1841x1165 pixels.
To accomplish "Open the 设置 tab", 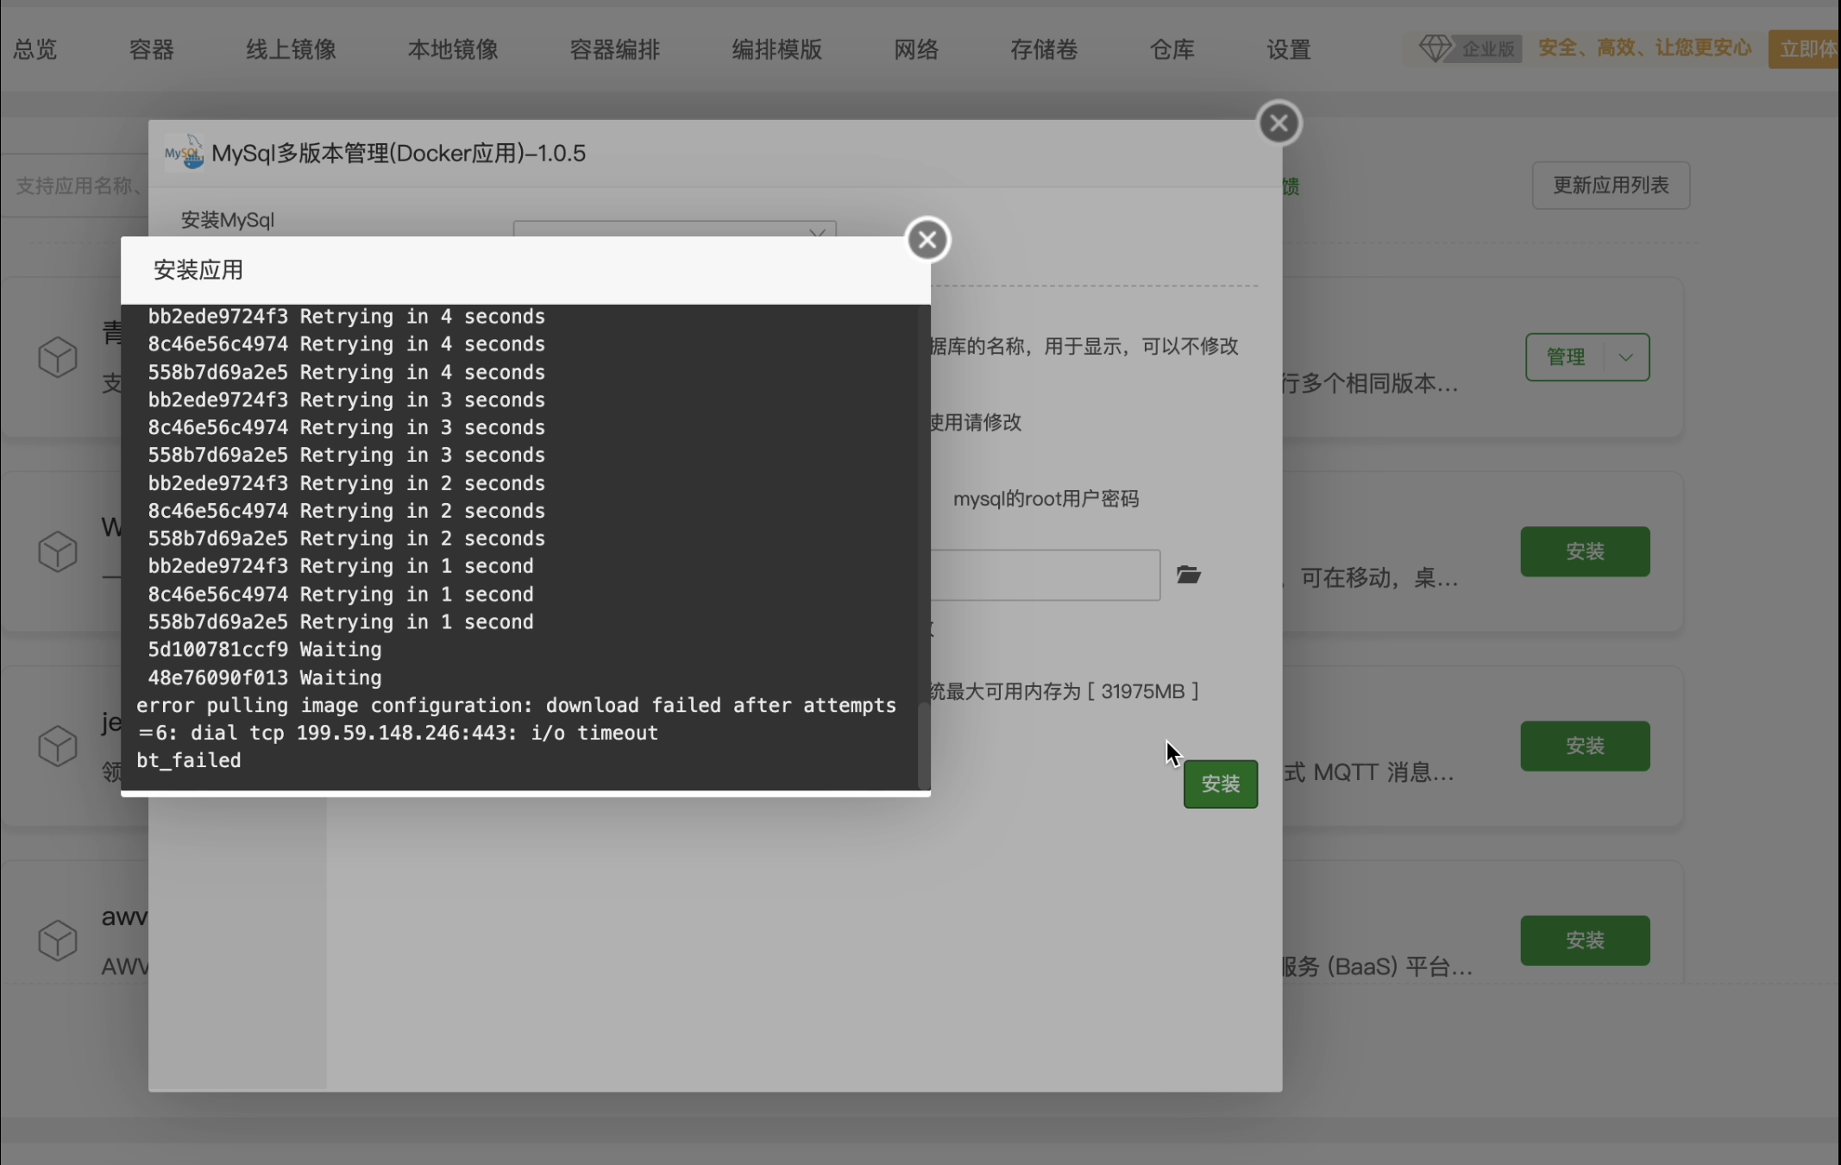I will (x=1289, y=49).
